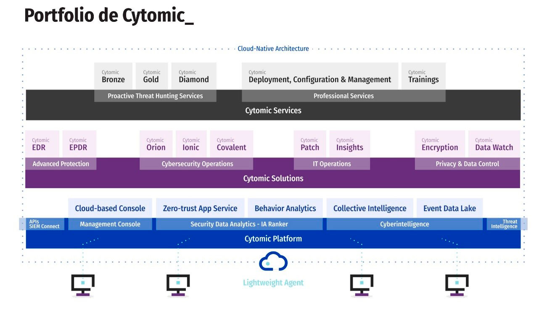Click the Cloud-based Console box
Screen dimensions: 547x317
click(110, 208)
